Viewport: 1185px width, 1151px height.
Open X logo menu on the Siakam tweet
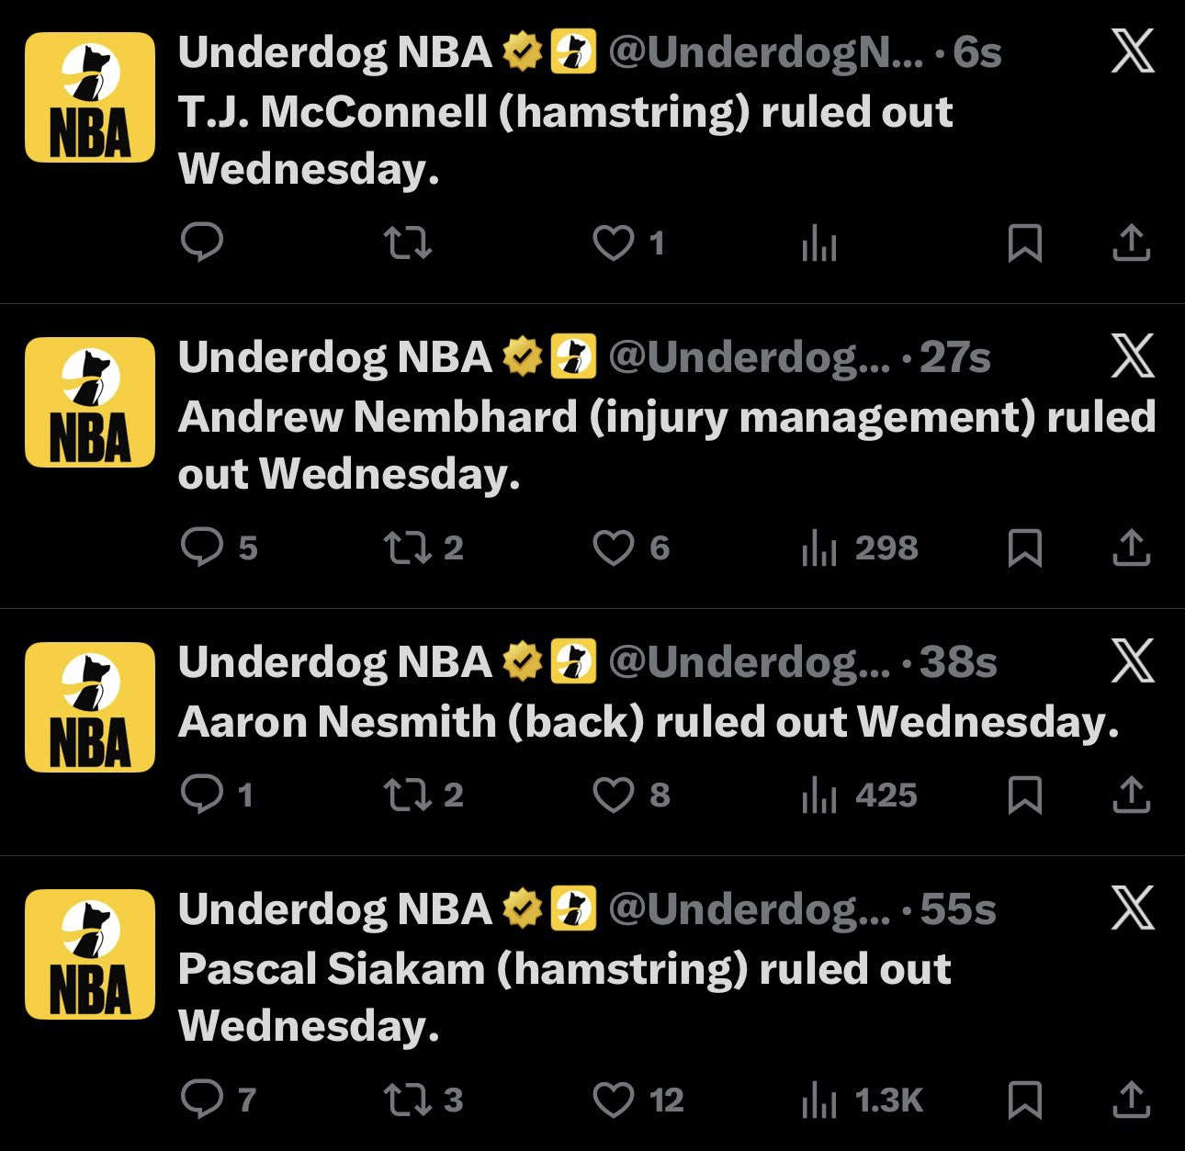[1133, 908]
